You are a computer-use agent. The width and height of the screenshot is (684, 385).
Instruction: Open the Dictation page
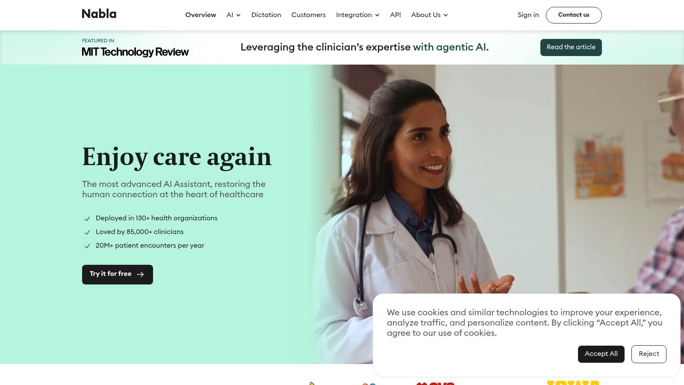(266, 15)
